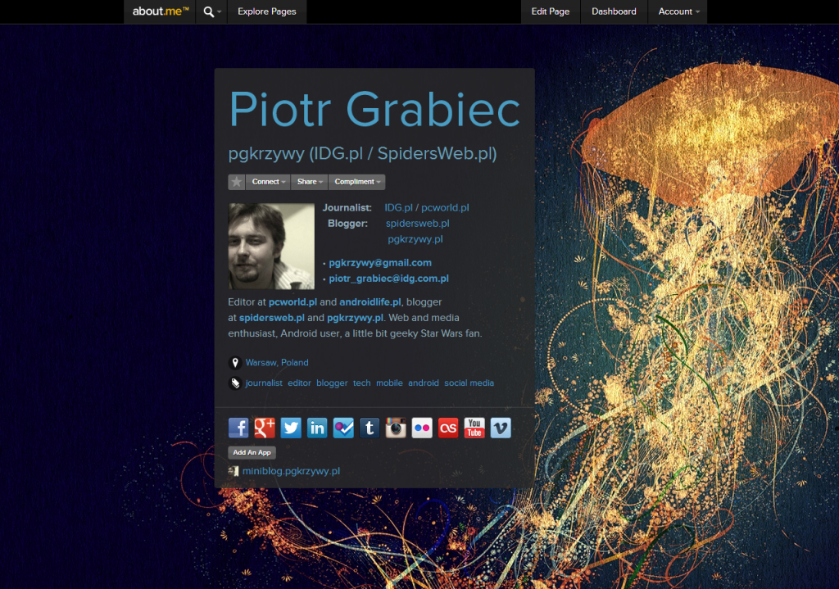This screenshot has height=589, width=839.
Task: Open the Last.fm profile icon
Action: [448, 428]
